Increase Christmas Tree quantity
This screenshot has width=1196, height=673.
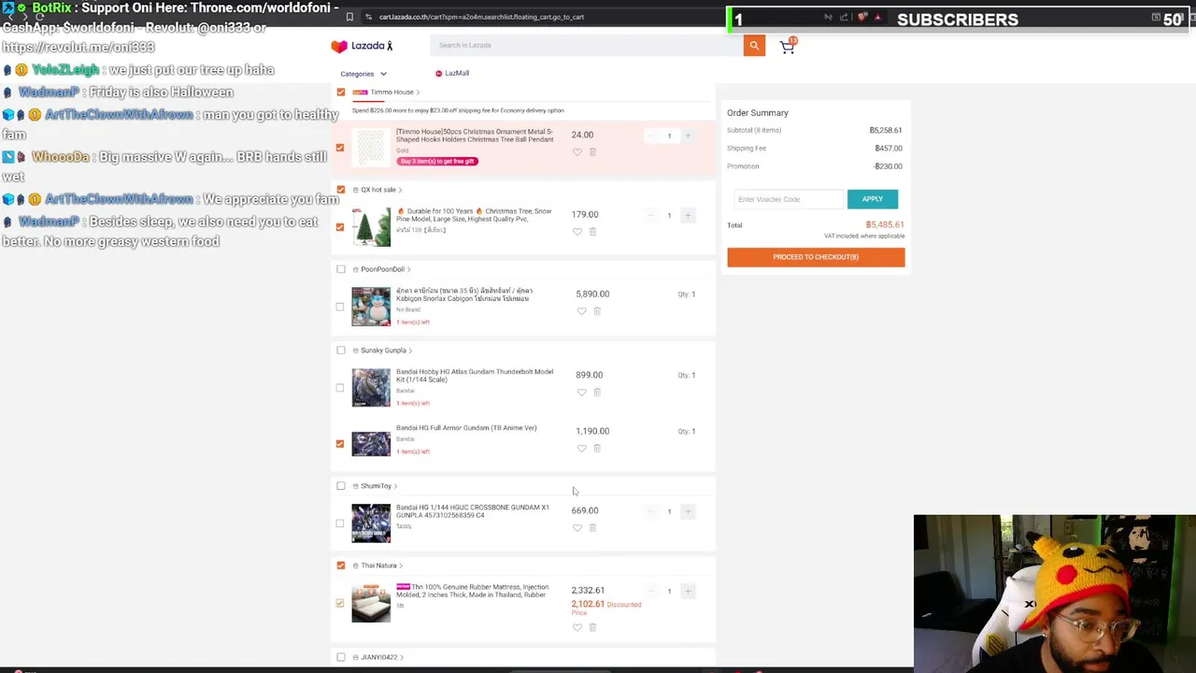tap(688, 215)
